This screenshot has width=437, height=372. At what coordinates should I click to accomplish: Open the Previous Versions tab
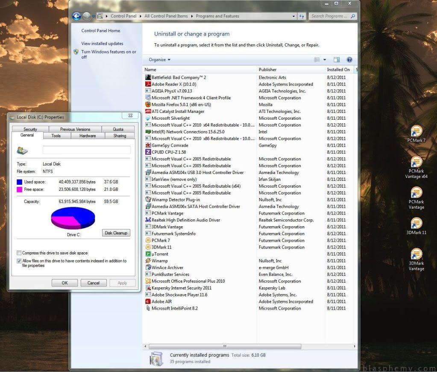point(75,129)
